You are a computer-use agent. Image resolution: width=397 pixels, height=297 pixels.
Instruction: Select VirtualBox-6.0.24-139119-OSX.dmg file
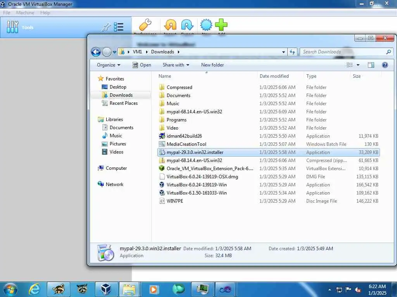269,176
